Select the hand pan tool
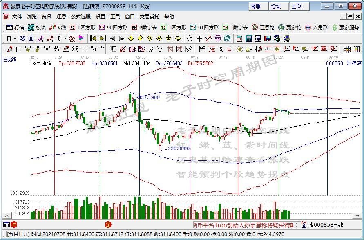The width and height of the screenshot is (364, 240). (x=190, y=38)
